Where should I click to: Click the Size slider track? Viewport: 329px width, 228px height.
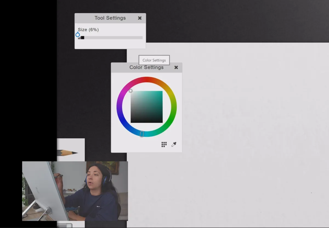pyautogui.click(x=110, y=38)
